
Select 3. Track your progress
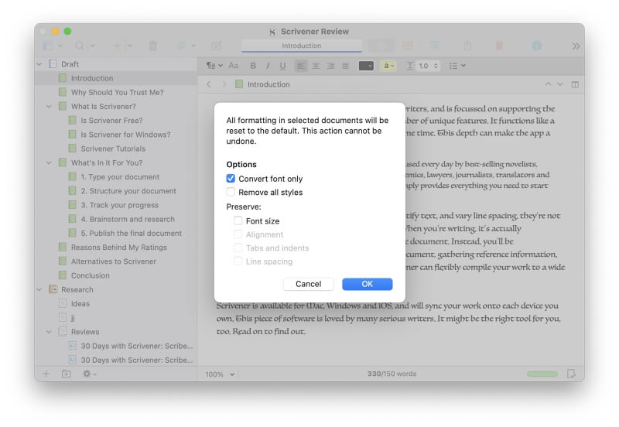[116, 205]
